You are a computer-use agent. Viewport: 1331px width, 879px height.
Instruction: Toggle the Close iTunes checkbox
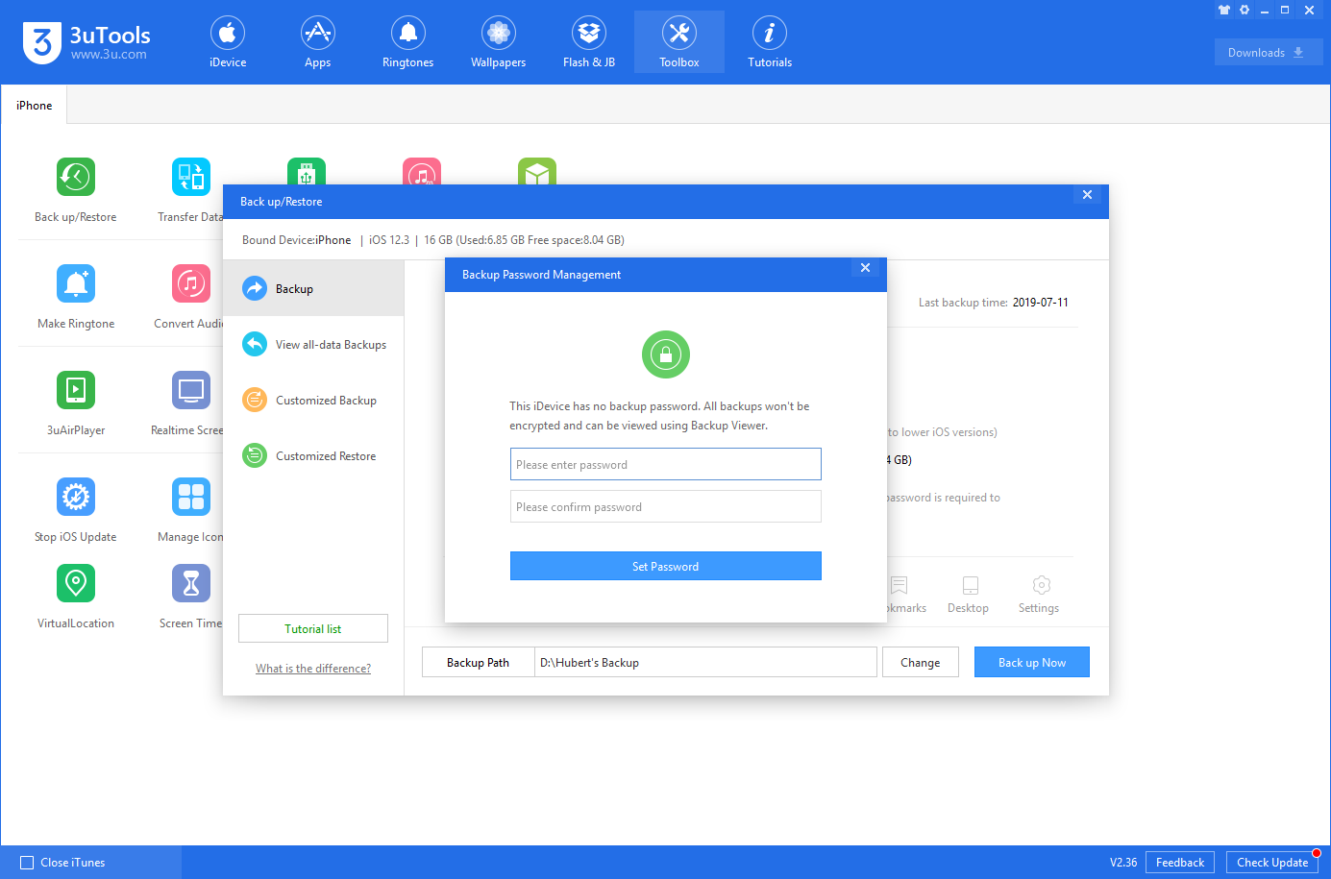(x=27, y=863)
